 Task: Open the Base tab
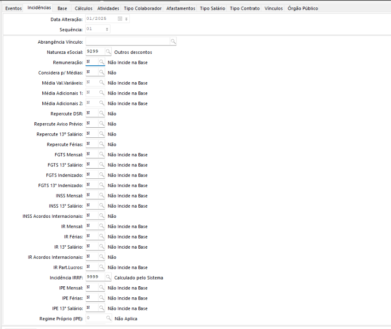pyautogui.click(x=62, y=8)
